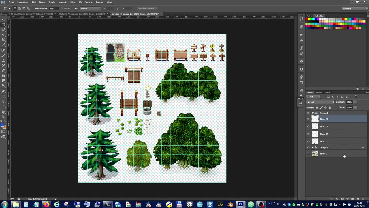Click the Weiche Kante input field

(x=54, y=8)
